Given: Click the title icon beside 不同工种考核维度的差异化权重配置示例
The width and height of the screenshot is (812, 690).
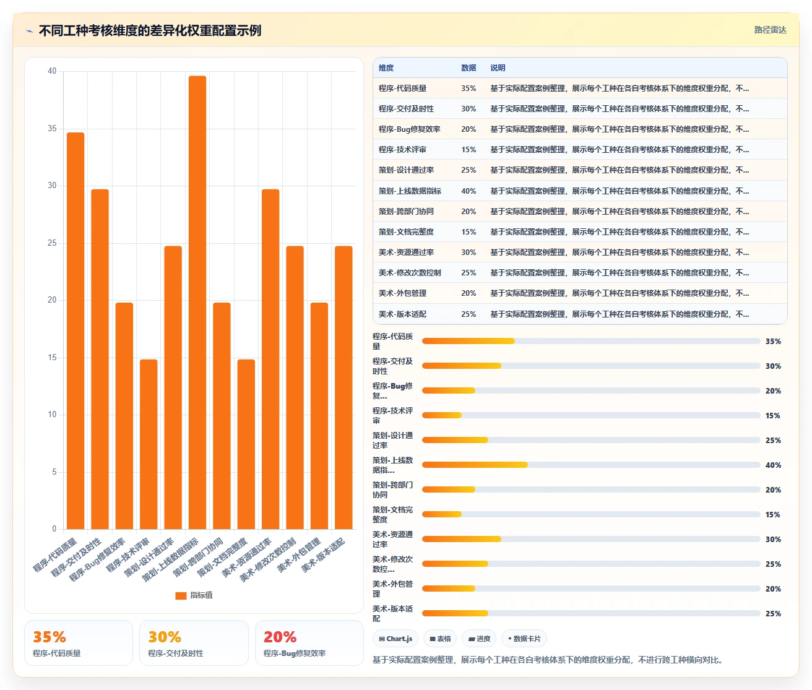Looking at the screenshot, I should [x=29, y=31].
